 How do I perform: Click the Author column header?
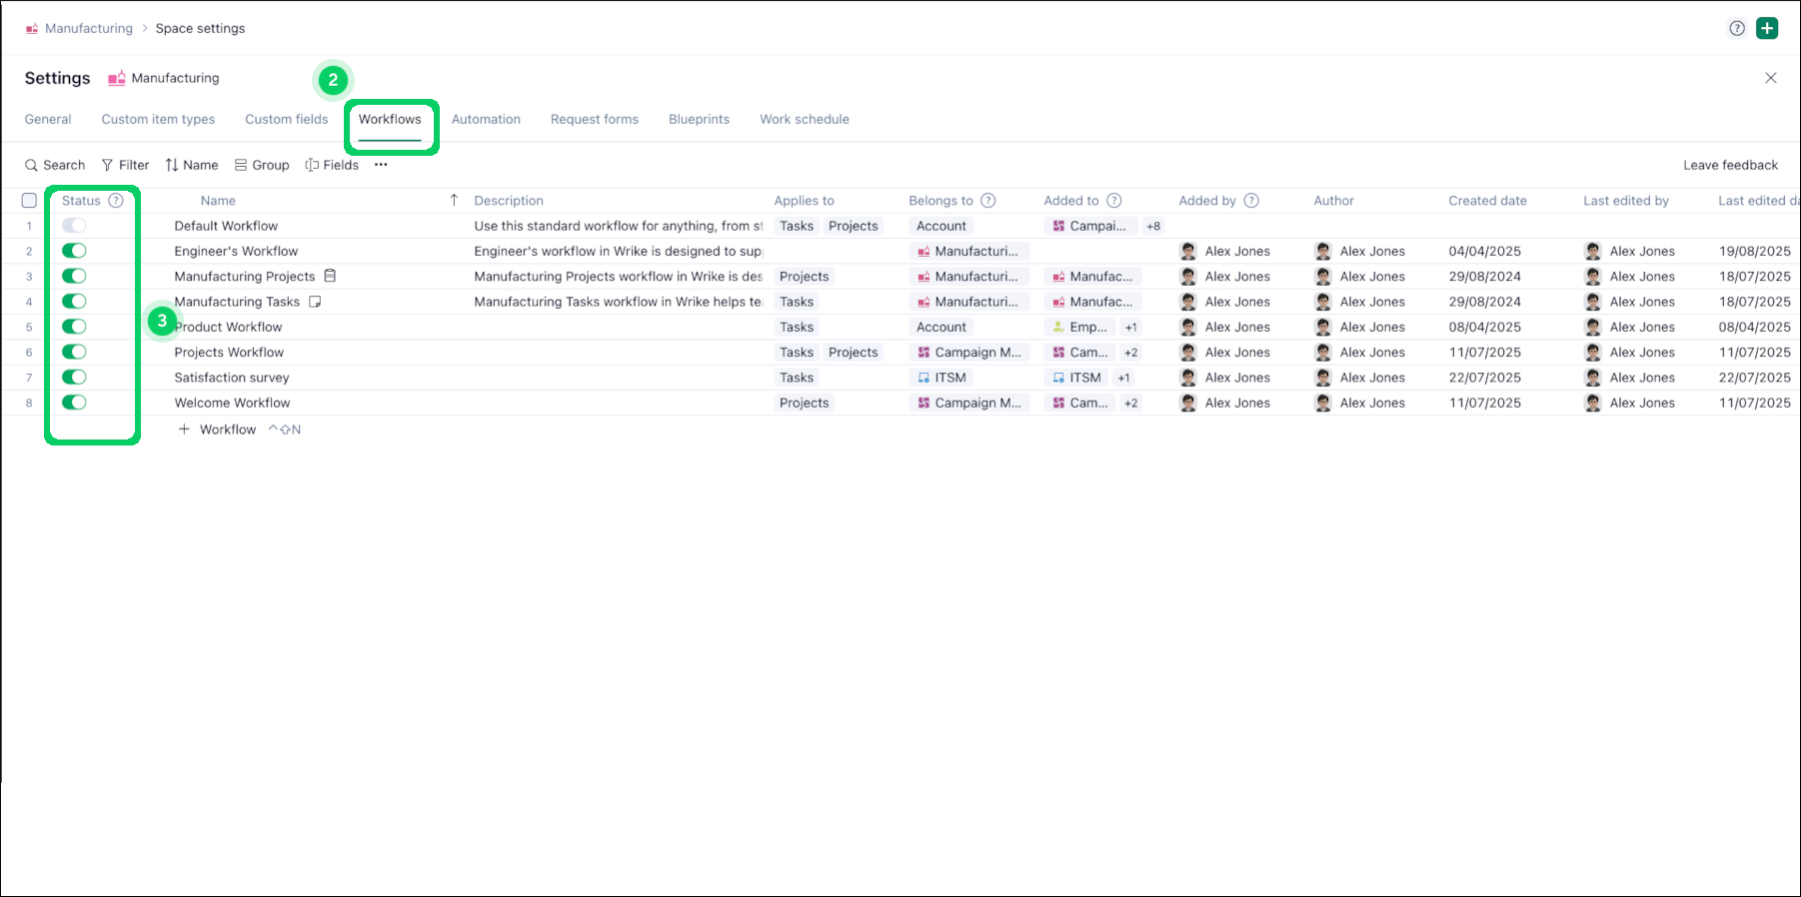[1333, 200]
